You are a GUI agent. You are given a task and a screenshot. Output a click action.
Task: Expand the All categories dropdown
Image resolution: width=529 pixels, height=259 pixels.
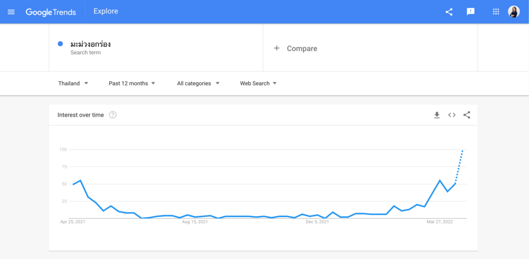point(198,84)
